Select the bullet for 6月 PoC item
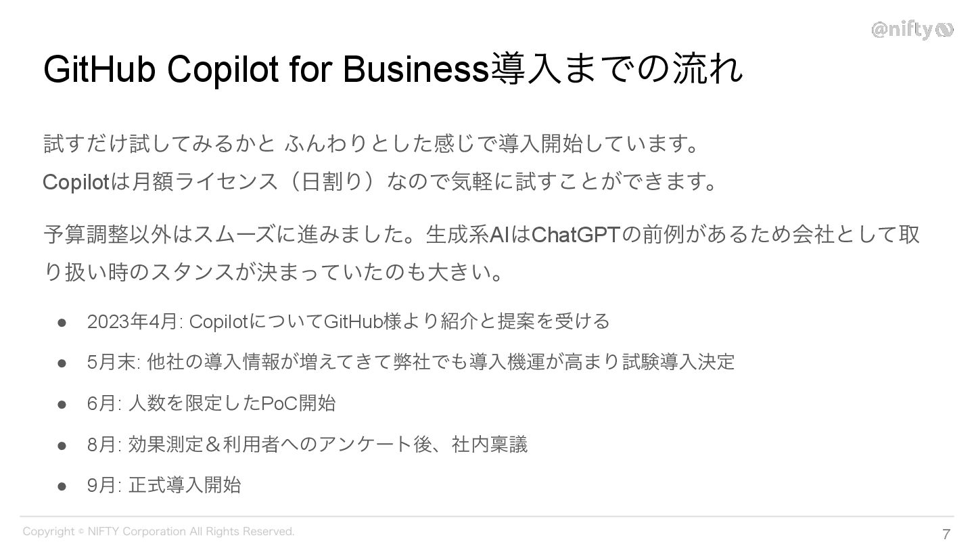The height and width of the screenshot is (548, 974). [62, 404]
